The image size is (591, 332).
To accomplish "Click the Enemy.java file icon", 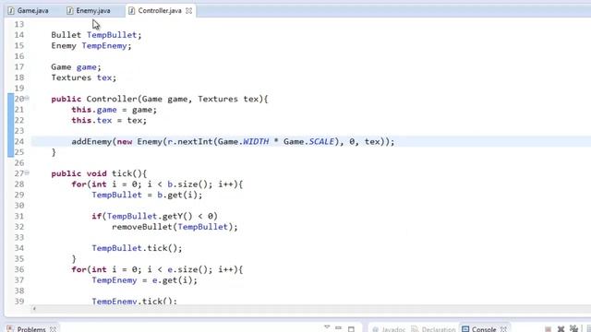I will click(70, 10).
